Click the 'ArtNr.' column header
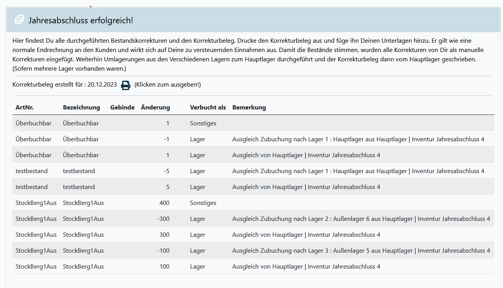The width and height of the screenshot is (503, 288). pos(25,108)
